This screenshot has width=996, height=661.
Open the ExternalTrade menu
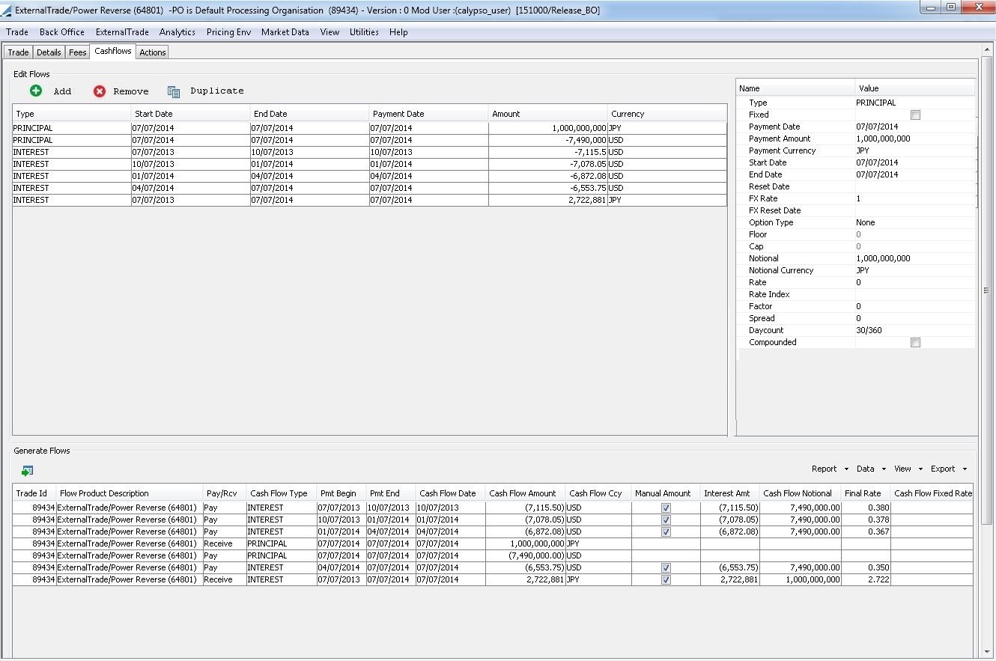122,32
